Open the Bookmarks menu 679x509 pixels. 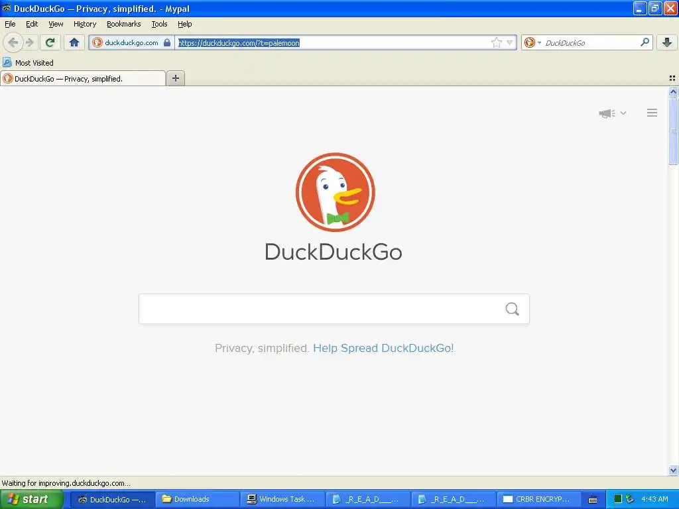pos(124,24)
